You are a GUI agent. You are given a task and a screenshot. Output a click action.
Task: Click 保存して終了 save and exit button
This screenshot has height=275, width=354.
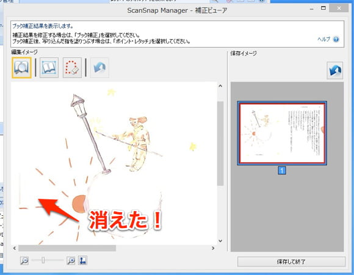[x=291, y=262]
